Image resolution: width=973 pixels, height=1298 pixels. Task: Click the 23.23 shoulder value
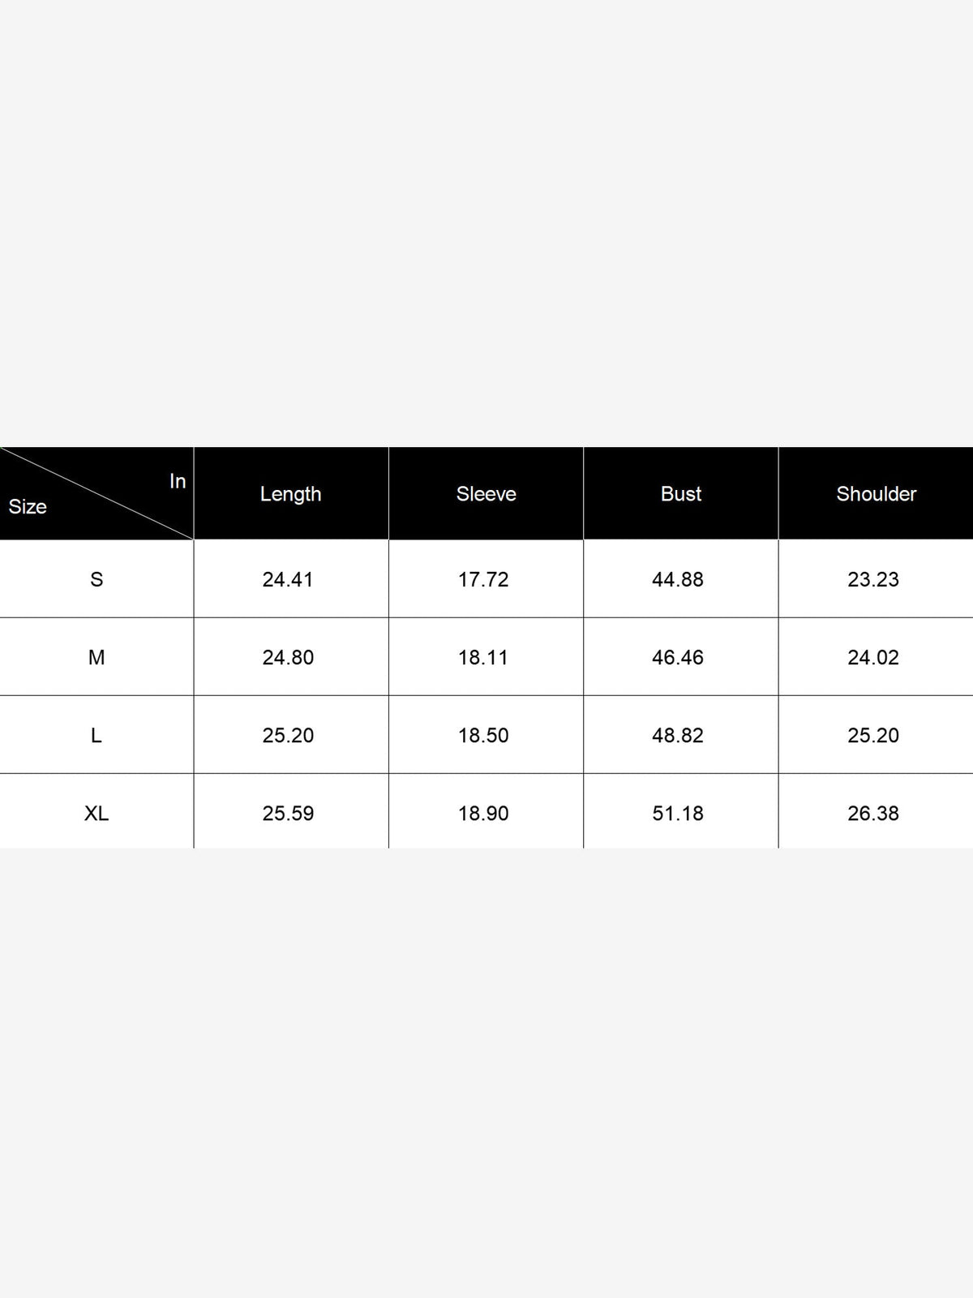873,579
